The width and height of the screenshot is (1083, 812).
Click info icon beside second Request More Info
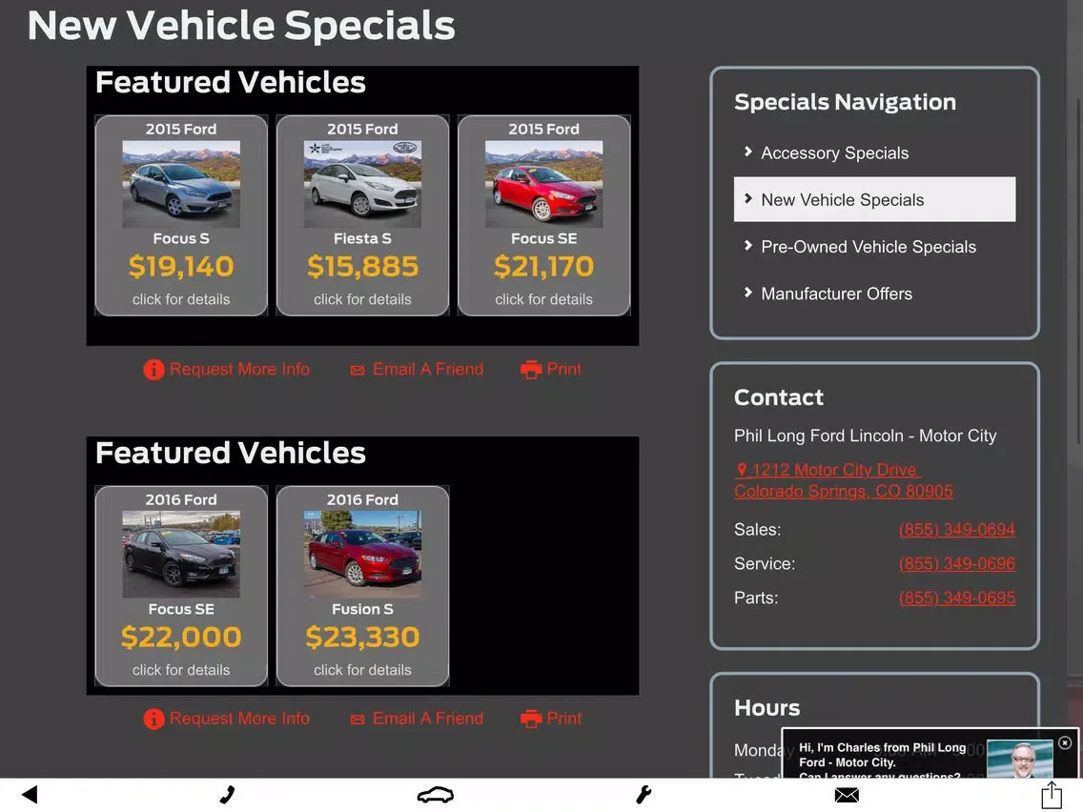(153, 719)
